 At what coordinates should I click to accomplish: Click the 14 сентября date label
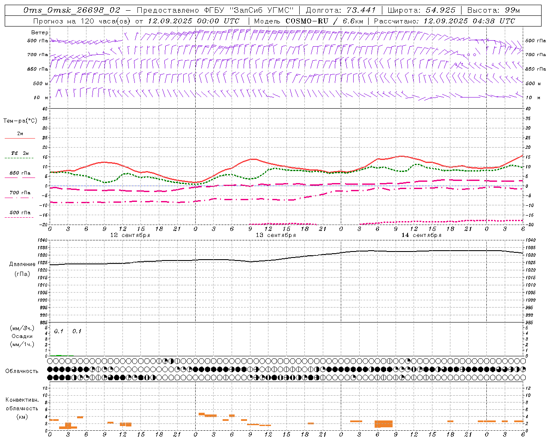pos(421,235)
